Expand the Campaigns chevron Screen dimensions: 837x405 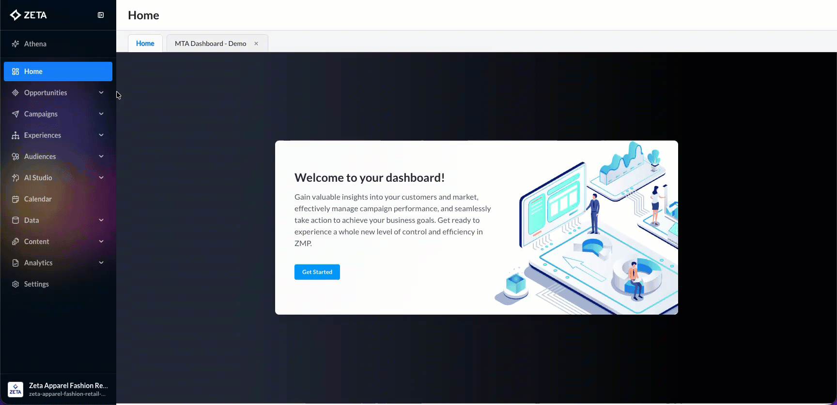point(101,114)
